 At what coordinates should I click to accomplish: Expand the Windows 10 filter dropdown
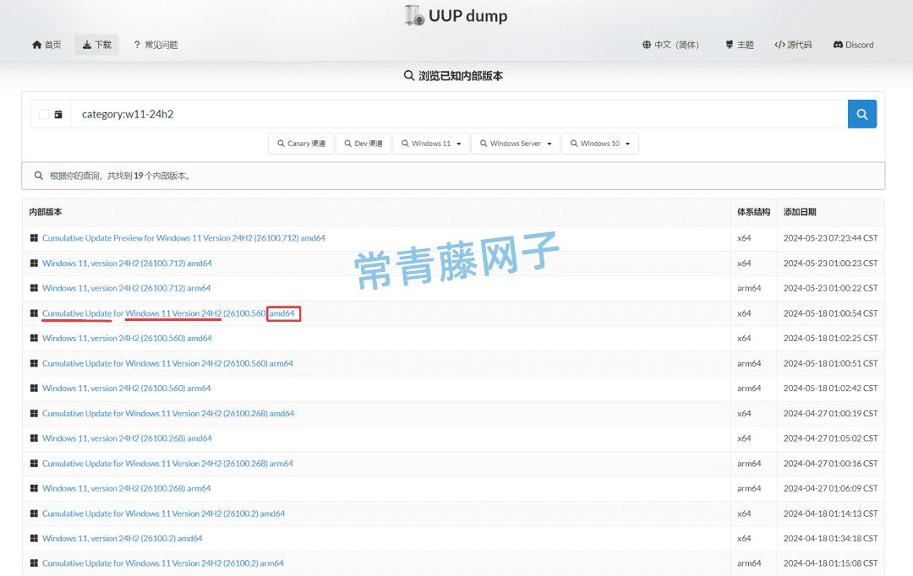point(599,143)
